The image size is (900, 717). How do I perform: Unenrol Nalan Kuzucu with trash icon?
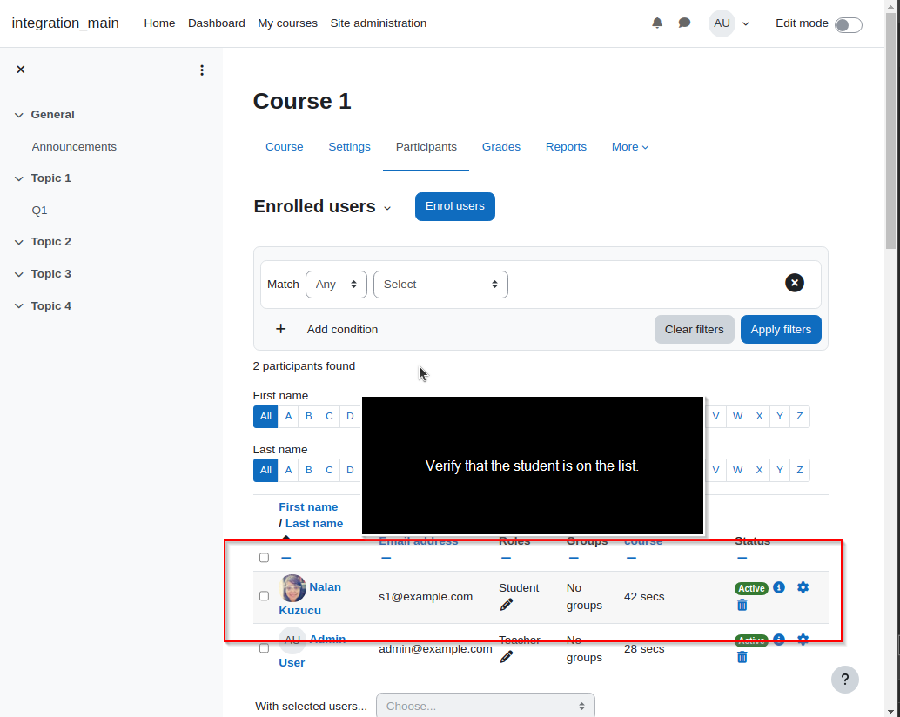tap(742, 605)
